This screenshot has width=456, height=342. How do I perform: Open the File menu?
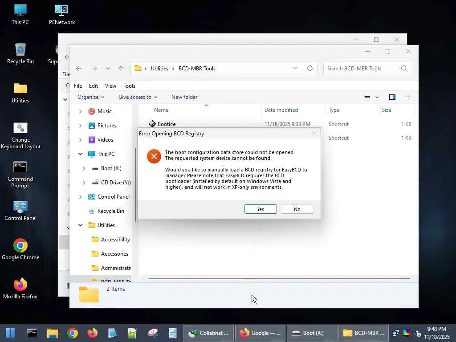[78, 86]
